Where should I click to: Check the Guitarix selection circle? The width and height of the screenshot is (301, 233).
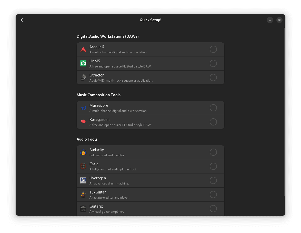pos(213,209)
